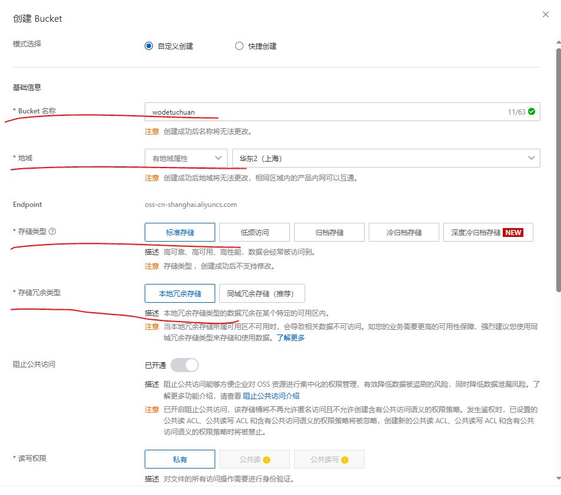Click the green validation checkmark in name field
The width and height of the screenshot is (561, 495).
(532, 111)
